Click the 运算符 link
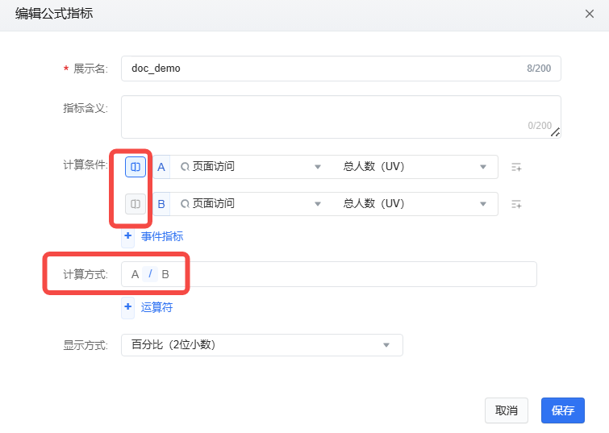The width and height of the screenshot is (609, 433). [156, 306]
